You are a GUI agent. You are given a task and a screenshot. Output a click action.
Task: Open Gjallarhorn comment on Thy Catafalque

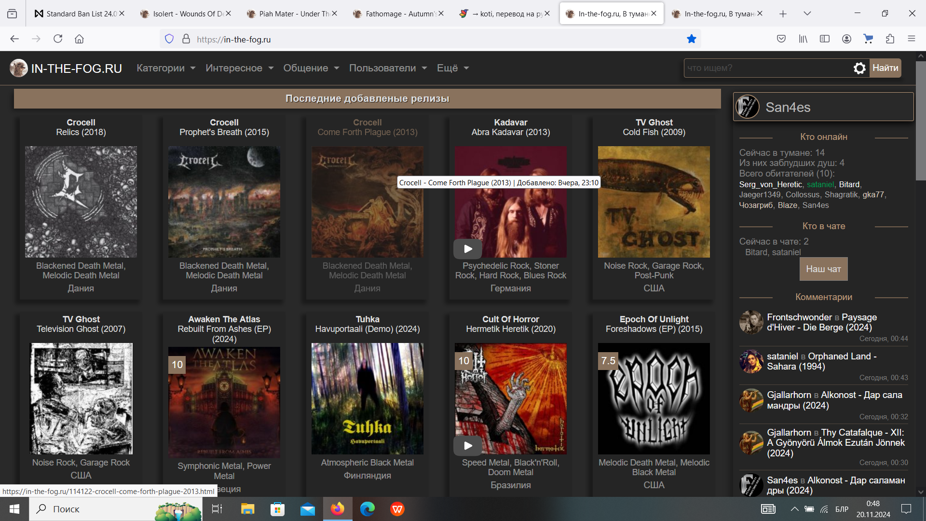[x=836, y=443]
